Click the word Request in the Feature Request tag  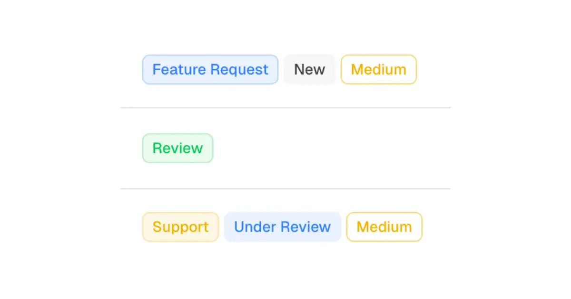coord(239,70)
